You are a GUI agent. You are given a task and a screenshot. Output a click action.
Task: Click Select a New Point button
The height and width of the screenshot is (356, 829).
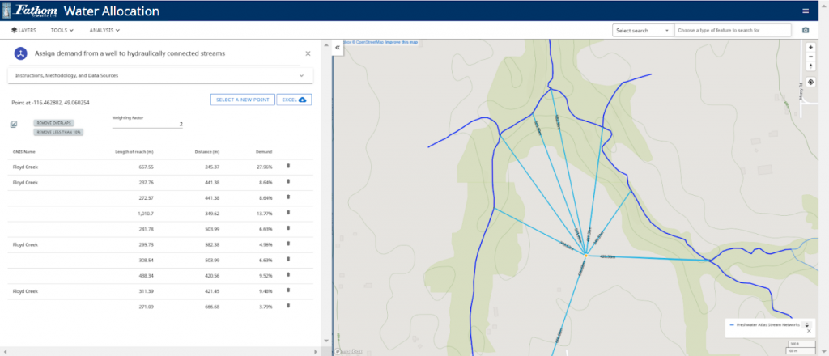click(243, 100)
